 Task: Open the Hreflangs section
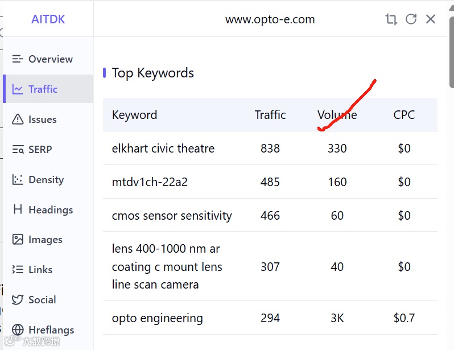48,330
